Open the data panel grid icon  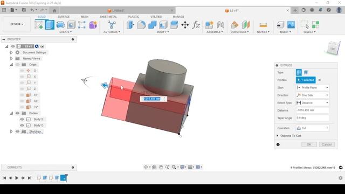pos(4,10)
